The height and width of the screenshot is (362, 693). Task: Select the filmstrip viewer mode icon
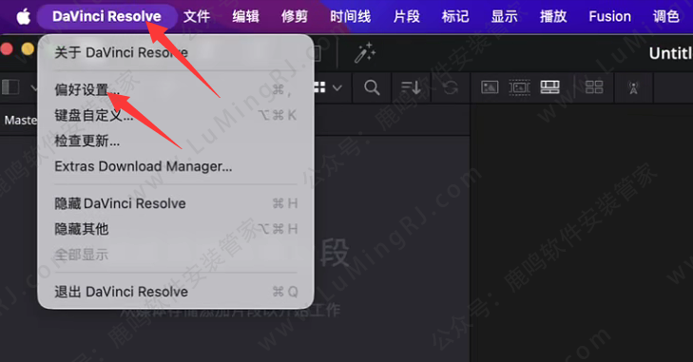(549, 87)
